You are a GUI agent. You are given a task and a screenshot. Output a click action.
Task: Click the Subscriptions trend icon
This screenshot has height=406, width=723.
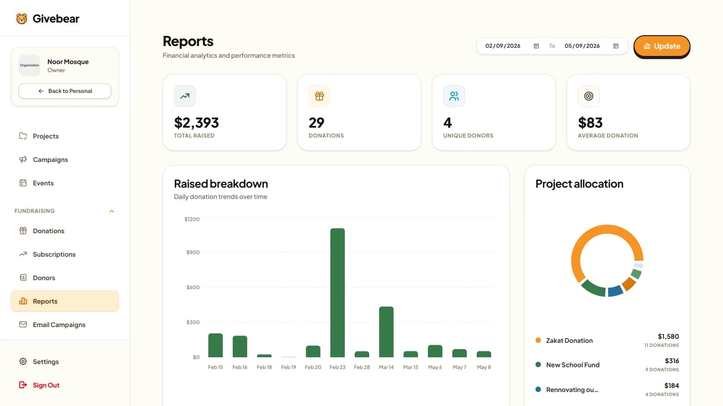coord(23,254)
